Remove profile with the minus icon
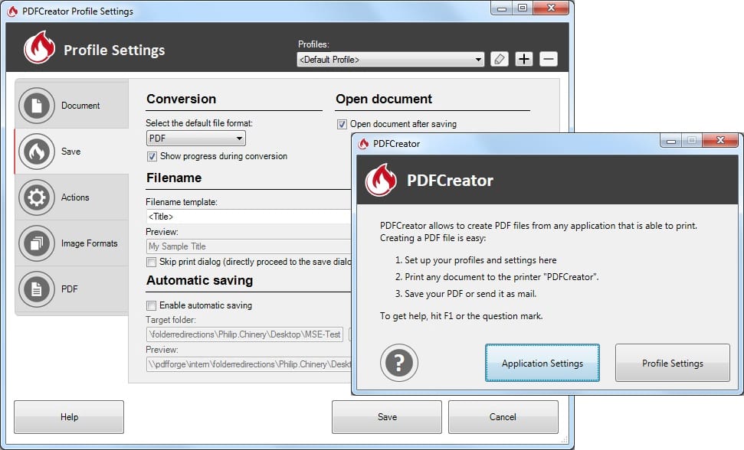Viewport: 744px width, 450px height. [x=549, y=59]
